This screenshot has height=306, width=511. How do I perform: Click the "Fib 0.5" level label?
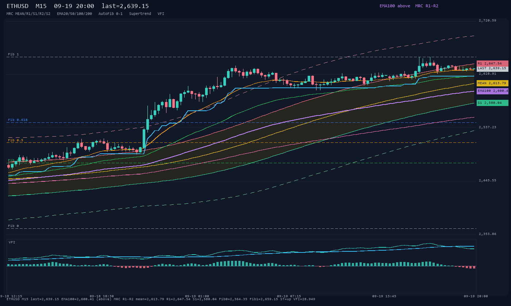16,140
